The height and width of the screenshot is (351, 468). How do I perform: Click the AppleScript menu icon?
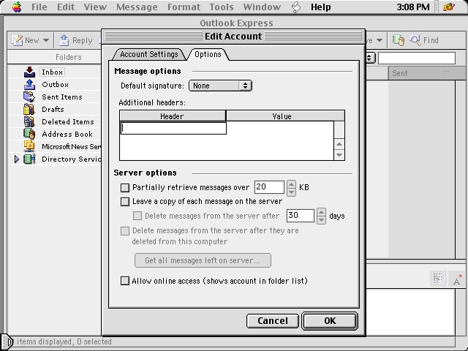[x=295, y=7]
